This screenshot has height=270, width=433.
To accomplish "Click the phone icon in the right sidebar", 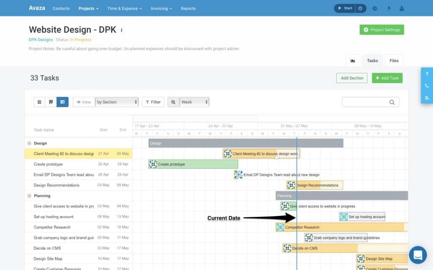I will 427,86.
